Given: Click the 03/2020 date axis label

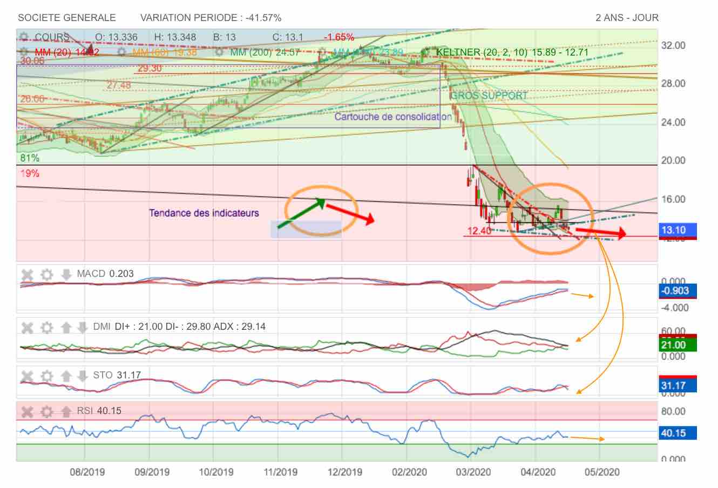Looking at the screenshot, I should 473,472.
